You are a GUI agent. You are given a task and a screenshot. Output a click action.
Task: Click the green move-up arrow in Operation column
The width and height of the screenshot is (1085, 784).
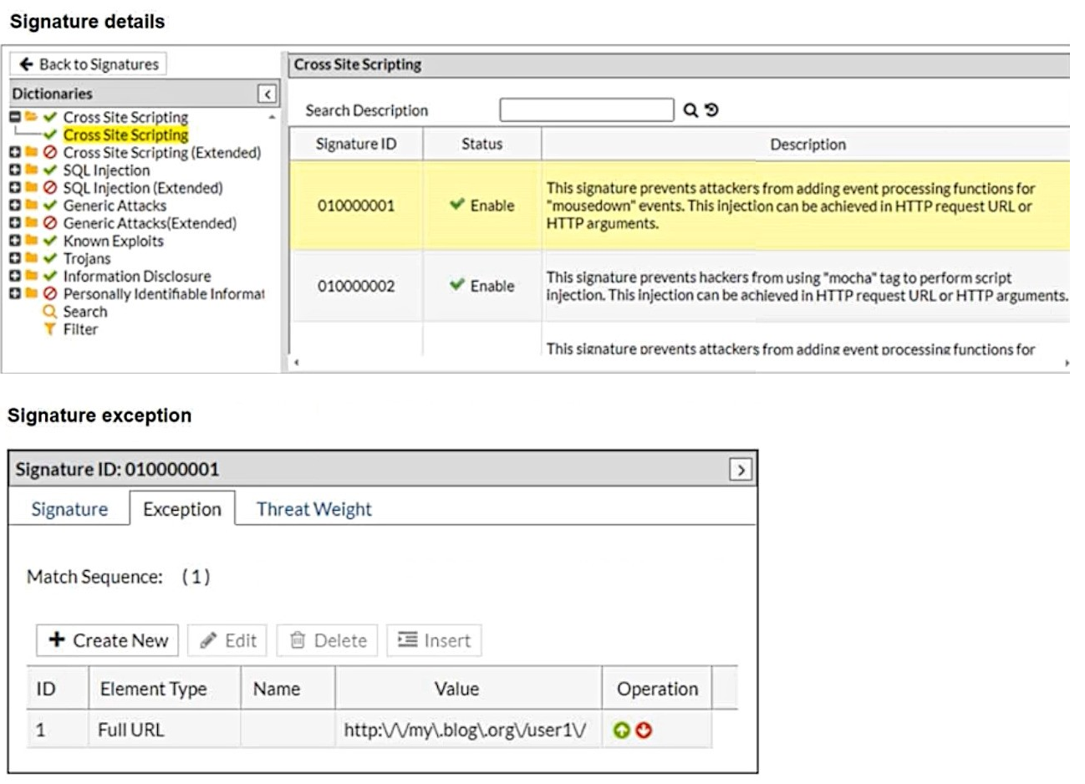(x=621, y=731)
